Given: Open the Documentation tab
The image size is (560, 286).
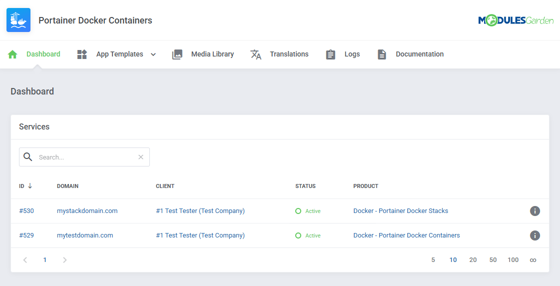Looking at the screenshot, I should (x=420, y=54).
